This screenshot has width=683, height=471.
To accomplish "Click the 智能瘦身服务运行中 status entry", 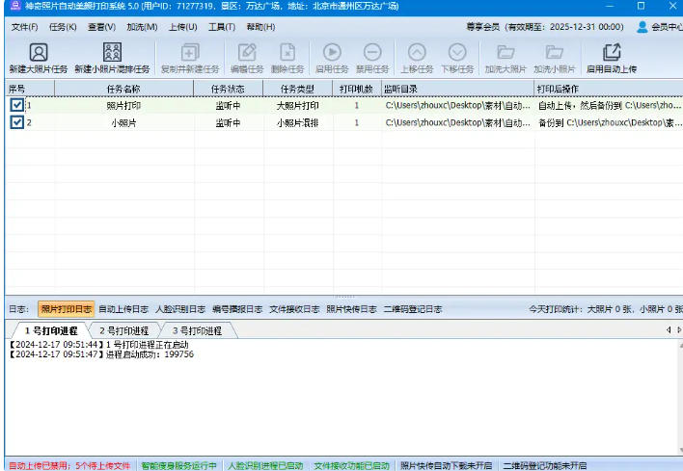I will [179, 465].
